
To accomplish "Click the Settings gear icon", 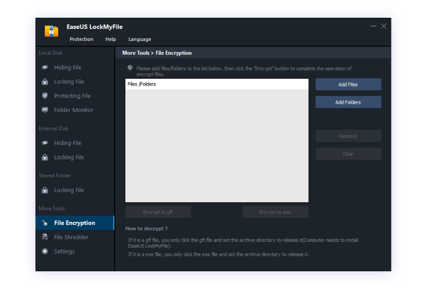I will pos(45,251).
